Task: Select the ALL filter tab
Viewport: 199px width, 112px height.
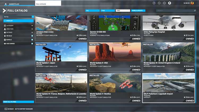Action: (x=93, y=11)
